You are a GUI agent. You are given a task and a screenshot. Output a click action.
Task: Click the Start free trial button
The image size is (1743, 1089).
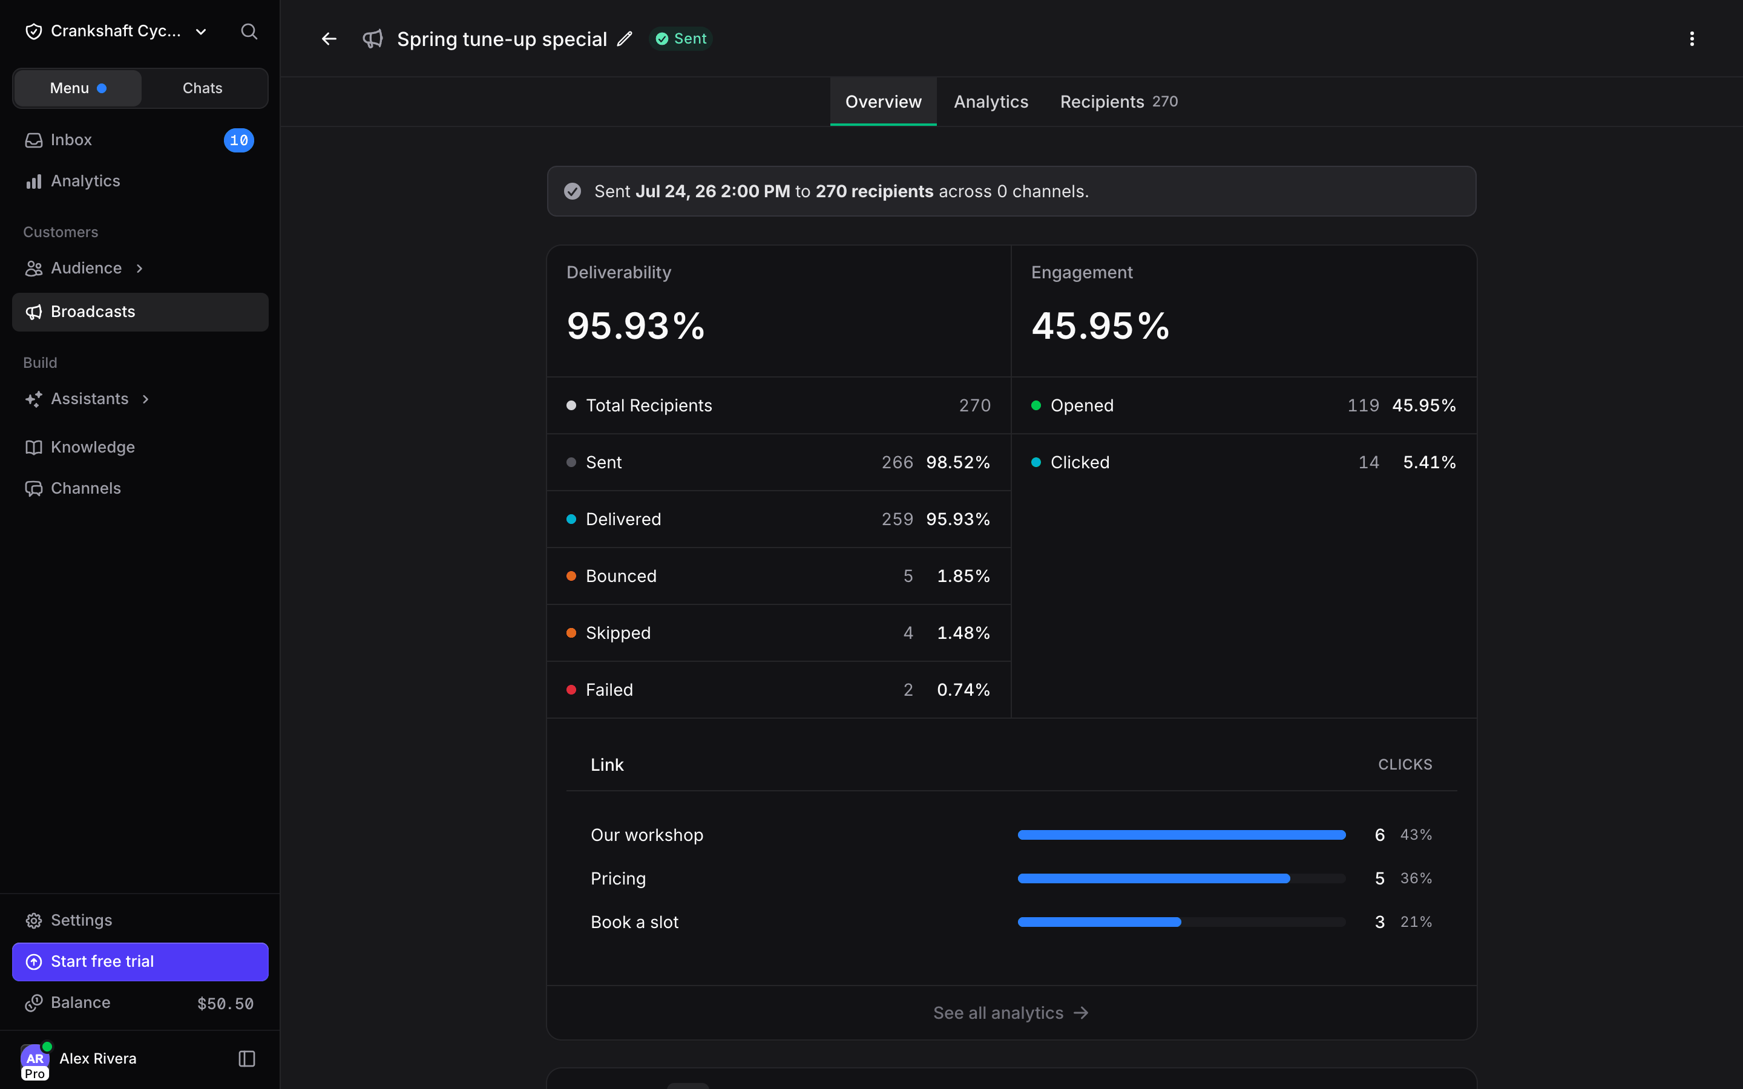tap(140, 961)
